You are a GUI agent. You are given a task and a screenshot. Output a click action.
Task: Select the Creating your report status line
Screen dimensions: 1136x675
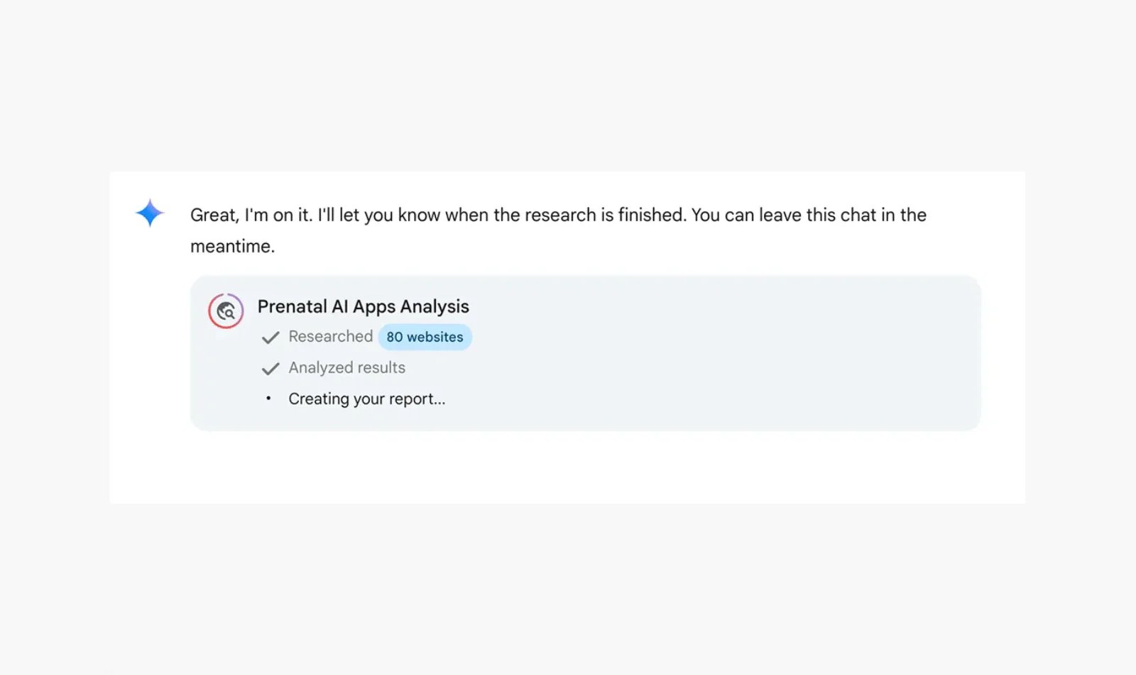[x=366, y=399]
